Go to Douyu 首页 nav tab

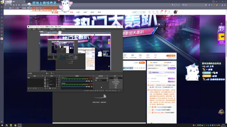[65, 12]
